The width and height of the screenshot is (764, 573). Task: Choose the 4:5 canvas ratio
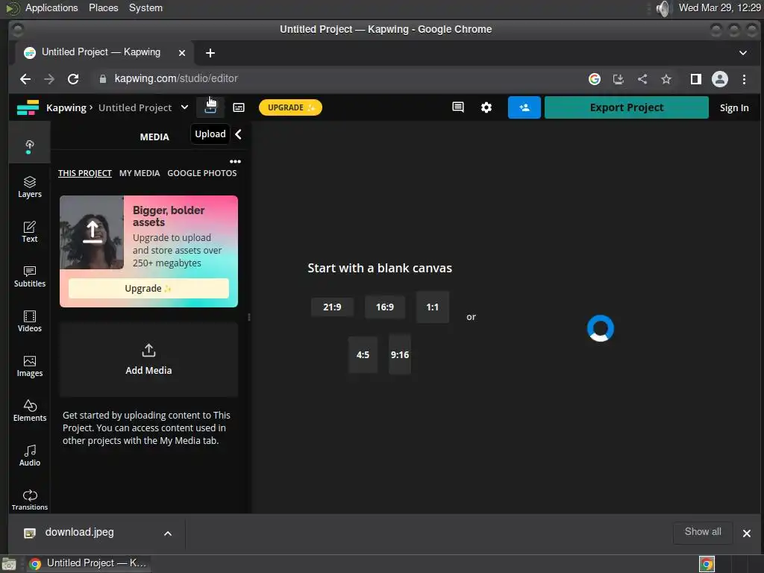point(363,354)
